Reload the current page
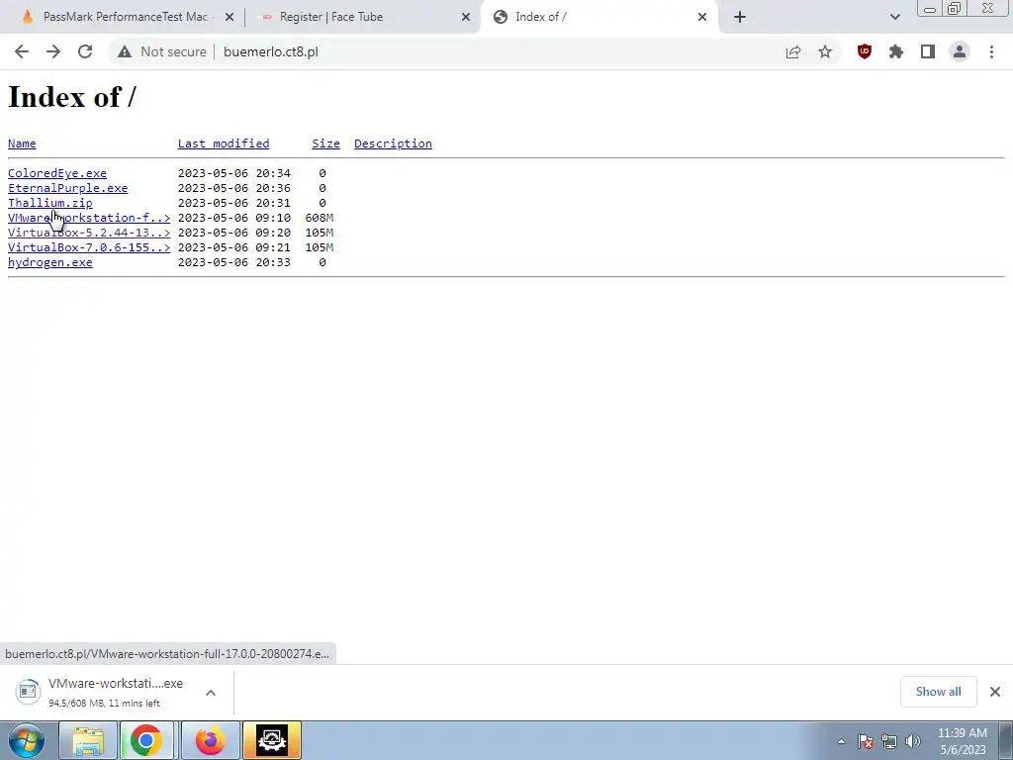The image size is (1013, 760). coord(85,51)
